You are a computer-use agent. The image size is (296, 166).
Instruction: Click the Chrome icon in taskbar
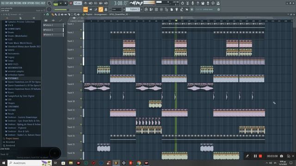pyautogui.click(x=139, y=163)
